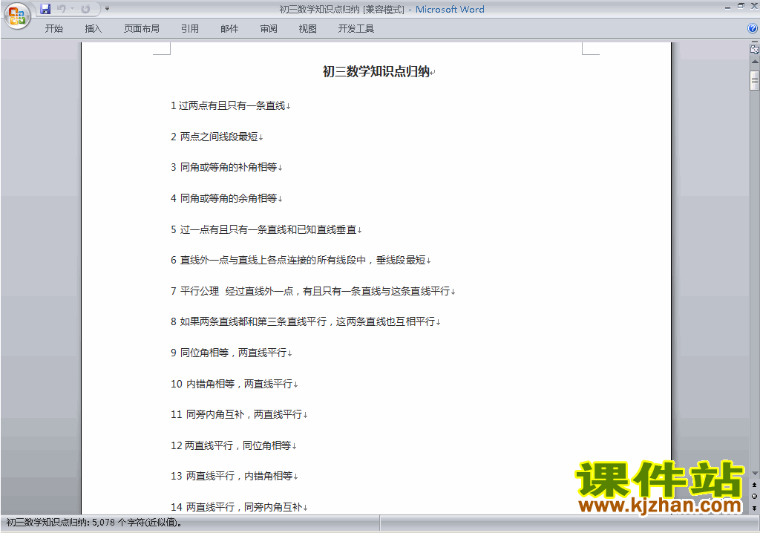Open Select Browse Object round button
Viewport: 760px width, 533px height.
pos(754,496)
